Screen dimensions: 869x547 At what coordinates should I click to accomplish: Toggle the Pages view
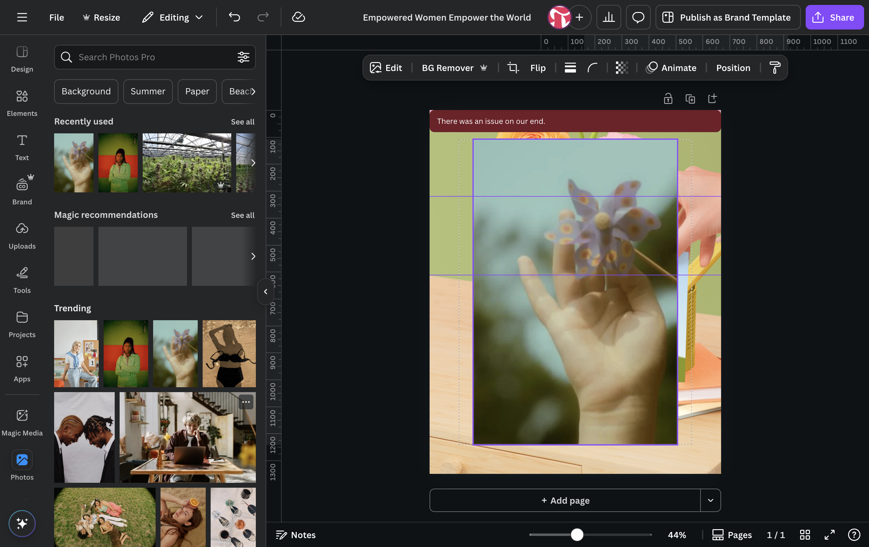[x=732, y=535]
